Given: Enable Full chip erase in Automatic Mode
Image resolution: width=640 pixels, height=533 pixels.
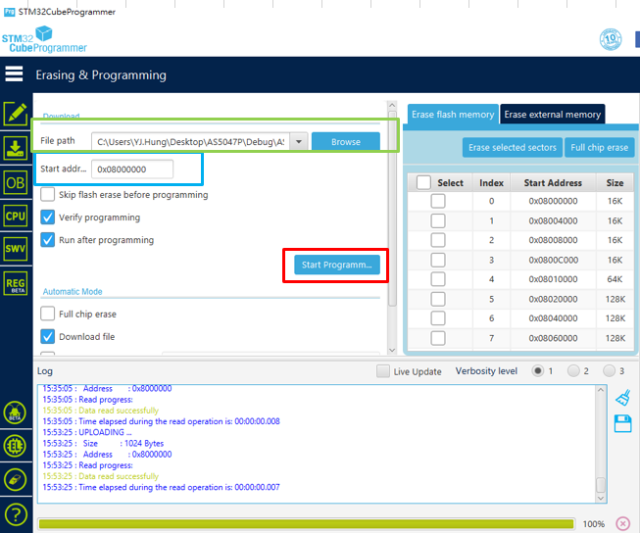Looking at the screenshot, I should click(x=48, y=314).
